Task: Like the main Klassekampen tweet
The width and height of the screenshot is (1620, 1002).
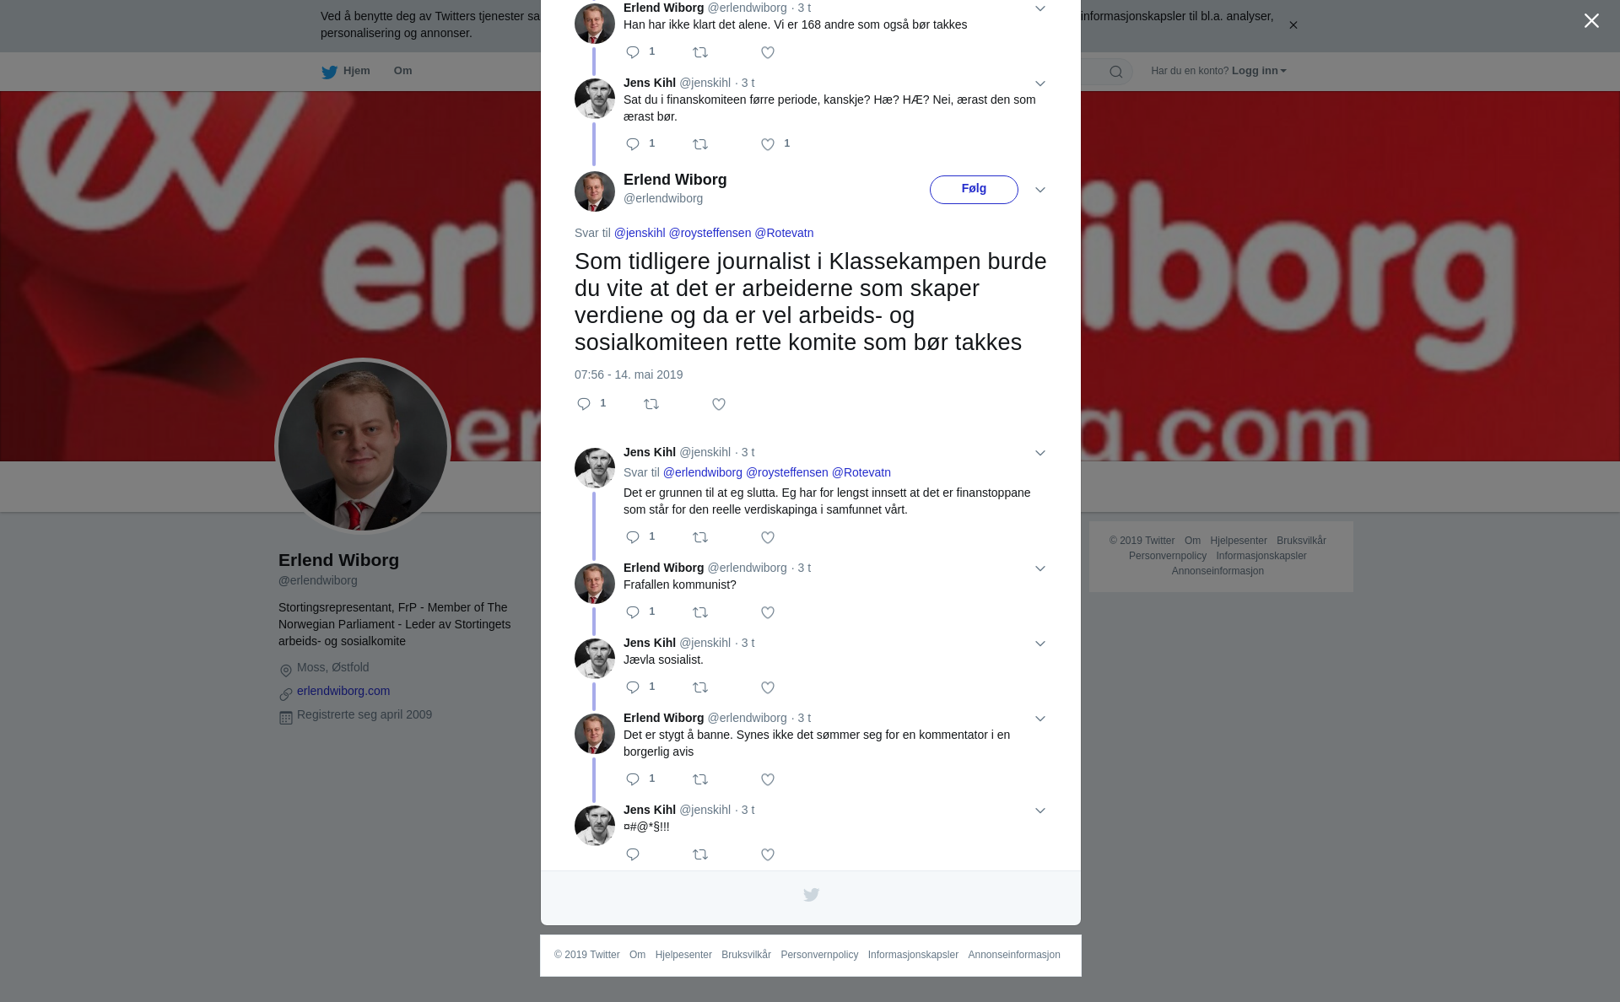Action: coord(719,405)
